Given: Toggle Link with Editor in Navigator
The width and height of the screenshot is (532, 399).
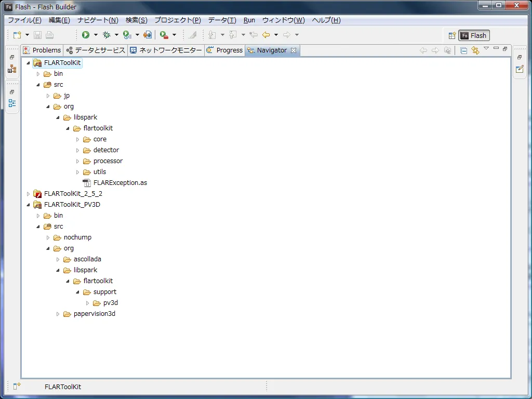Looking at the screenshot, I should [475, 50].
